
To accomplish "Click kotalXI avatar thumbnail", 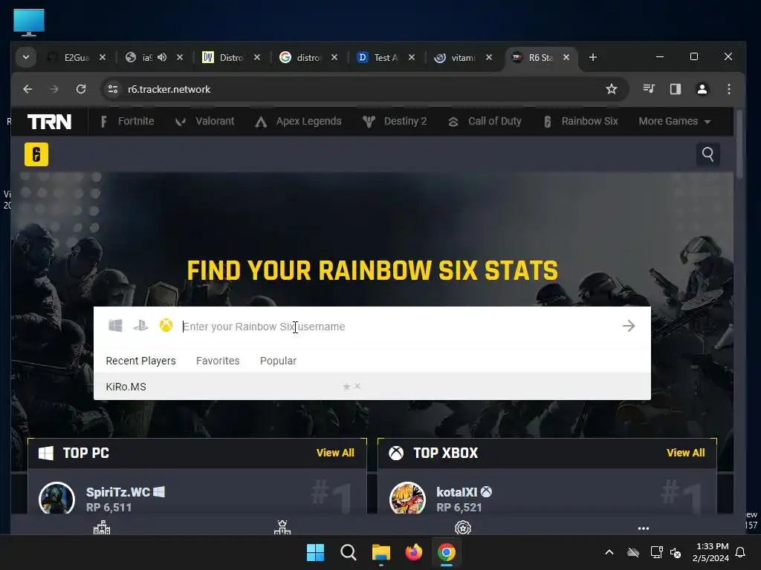I will (408, 498).
